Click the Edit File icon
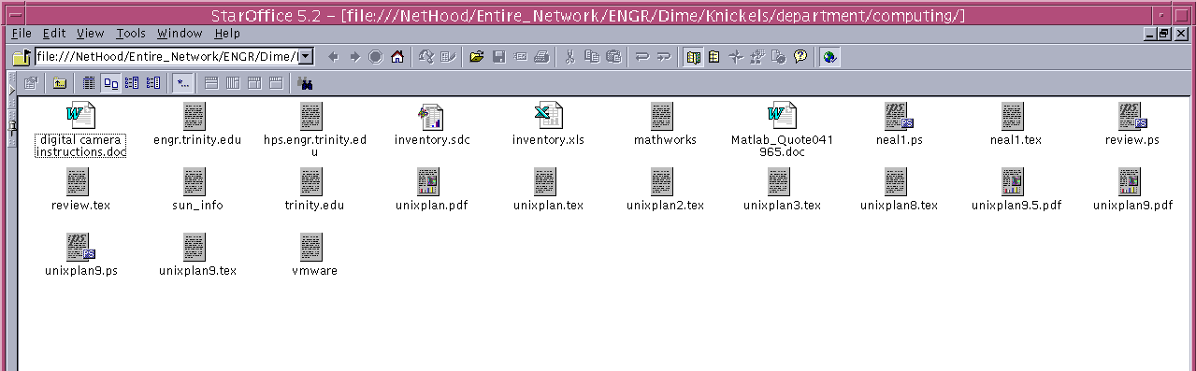The width and height of the screenshot is (1196, 371). coord(447,57)
